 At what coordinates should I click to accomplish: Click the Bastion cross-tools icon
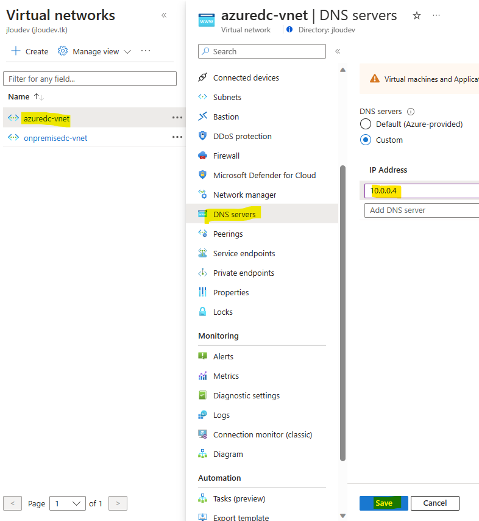click(202, 117)
